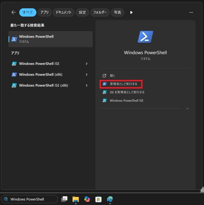This screenshot has width=204, height=205.
Task: Open Microsoft Store from the taskbar
Action: [x=98, y=199]
